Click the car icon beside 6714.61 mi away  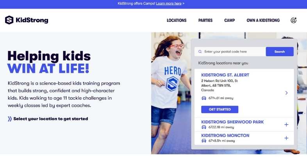pos(204,98)
